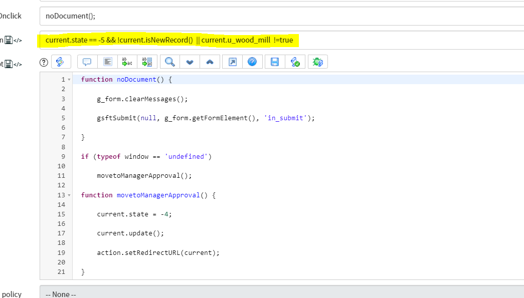Click the condition field code tag icon
Viewport: 524px width, 298px height.
(x=18, y=41)
